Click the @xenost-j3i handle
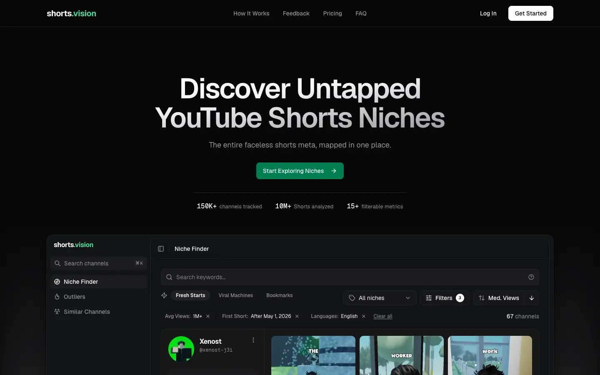 pos(216,350)
